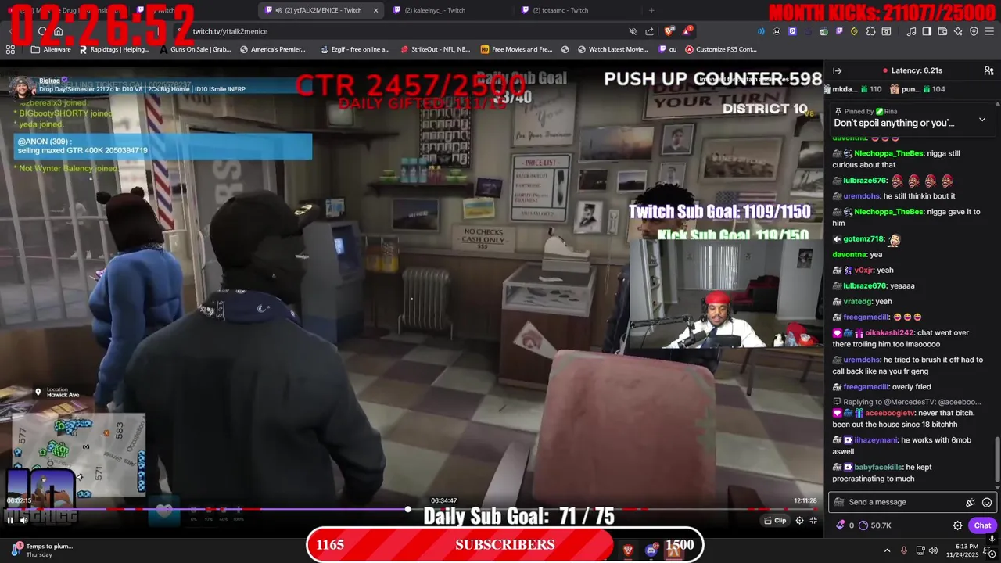
Task: Open Bits balance gem icon
Action: coord(841,525)
